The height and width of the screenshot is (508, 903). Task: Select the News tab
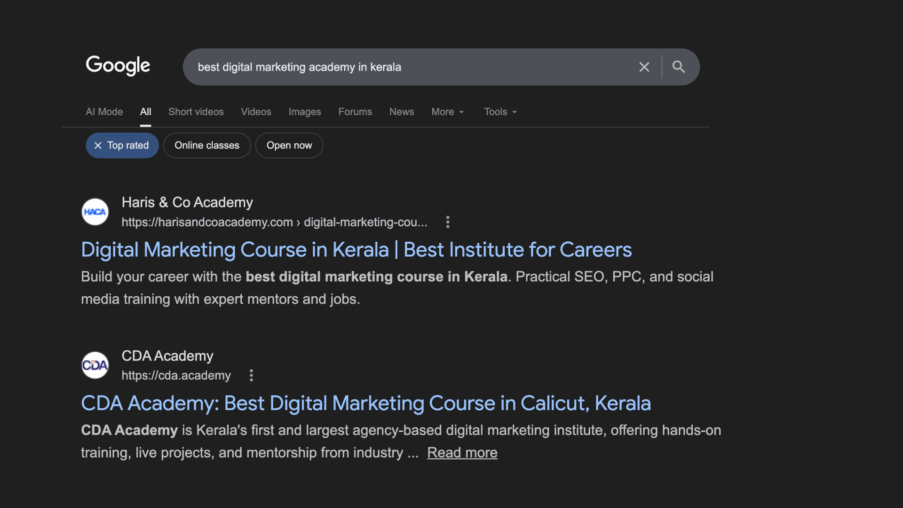pos(401,112)
